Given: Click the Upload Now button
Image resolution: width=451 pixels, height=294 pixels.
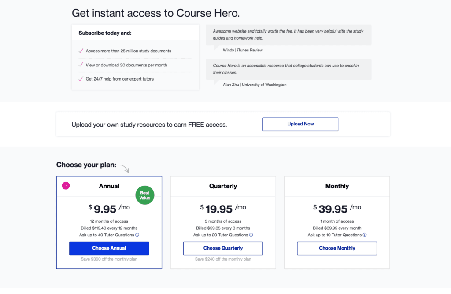Looking at the screenshot, I should coord(300,124).
